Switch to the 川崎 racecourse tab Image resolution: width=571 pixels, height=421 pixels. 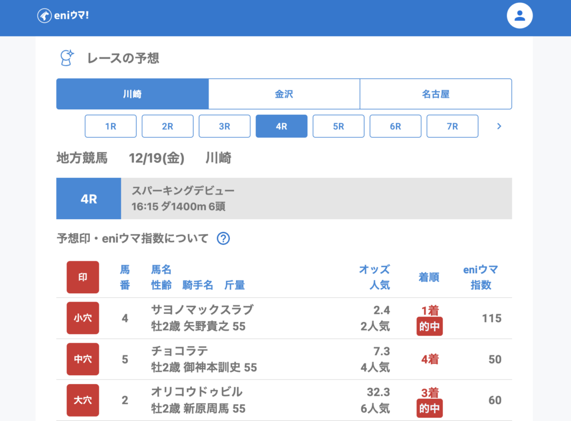(x=132, y=94)
